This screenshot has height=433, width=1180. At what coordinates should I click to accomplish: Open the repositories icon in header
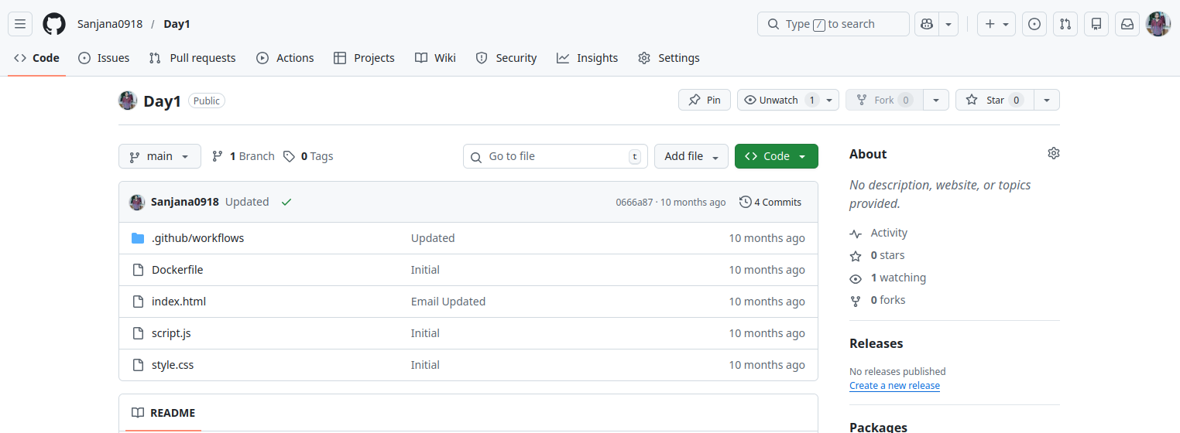point(1096,24)
